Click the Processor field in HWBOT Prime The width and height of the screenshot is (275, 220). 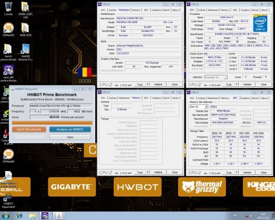coord(61,106)
